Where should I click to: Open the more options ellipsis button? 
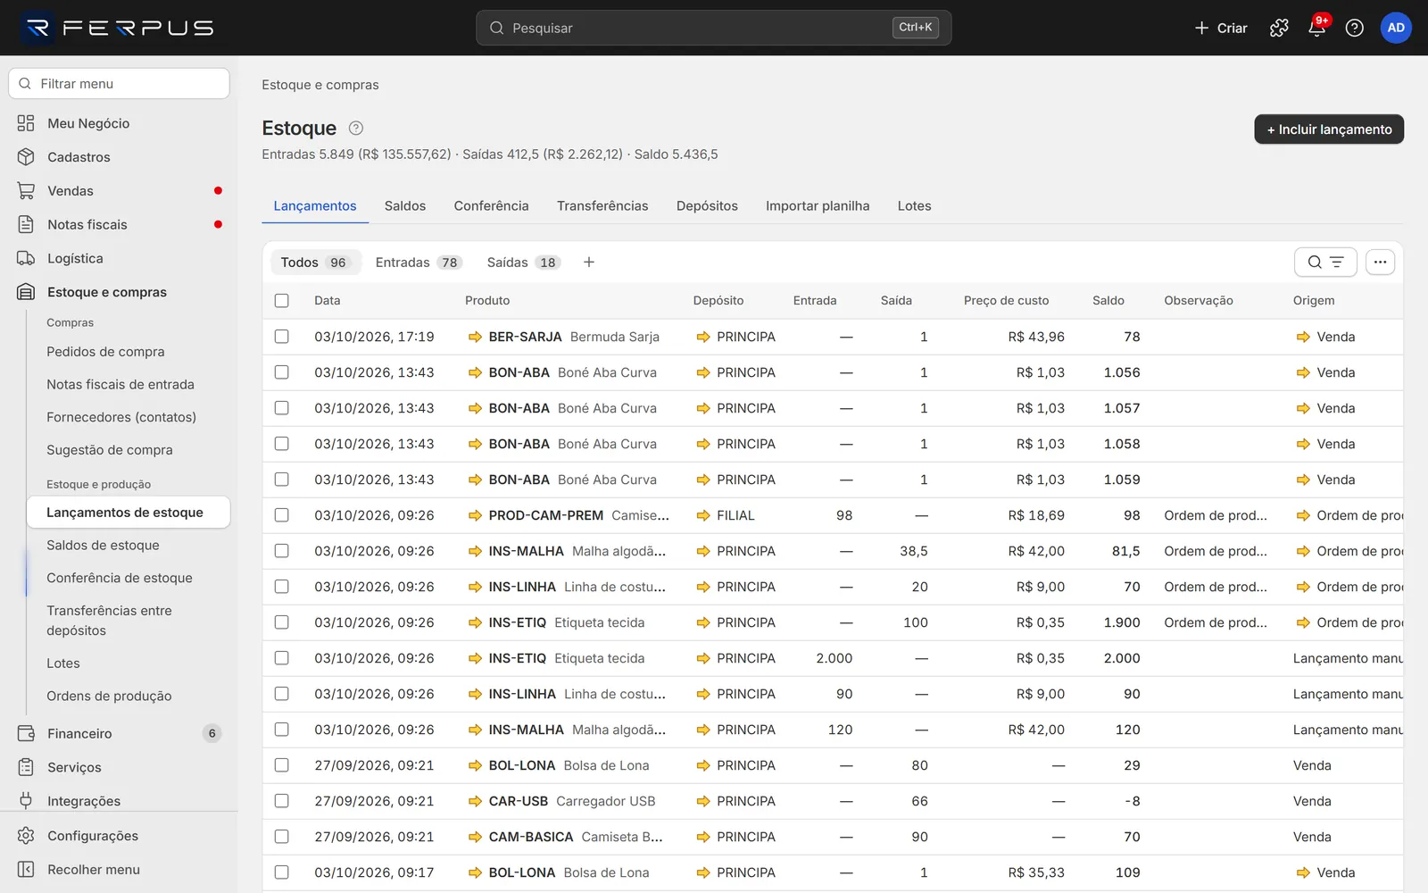tap(1380, 262)
